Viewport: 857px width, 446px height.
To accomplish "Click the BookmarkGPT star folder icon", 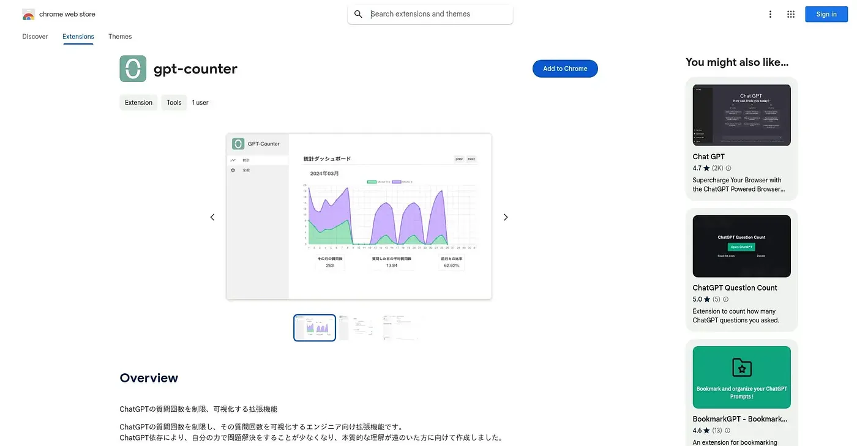I will pos(742,367).
